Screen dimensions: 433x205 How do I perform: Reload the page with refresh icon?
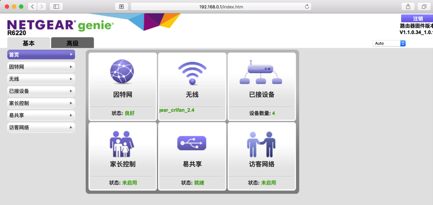307,7
